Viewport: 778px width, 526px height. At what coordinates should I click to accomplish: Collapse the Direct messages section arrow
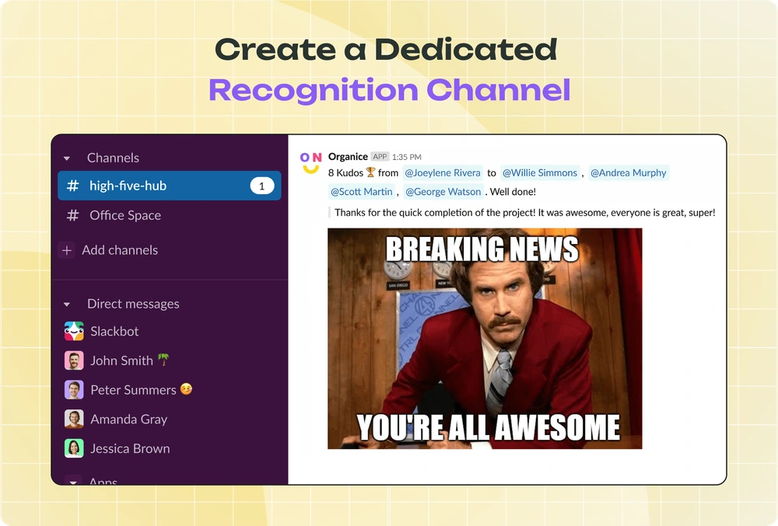pos(66,304)
